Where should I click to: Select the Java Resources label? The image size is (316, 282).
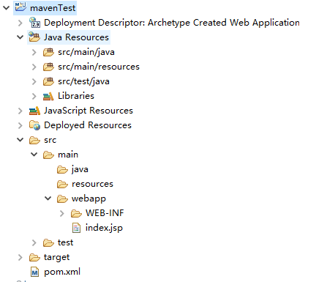click(76, 37)
